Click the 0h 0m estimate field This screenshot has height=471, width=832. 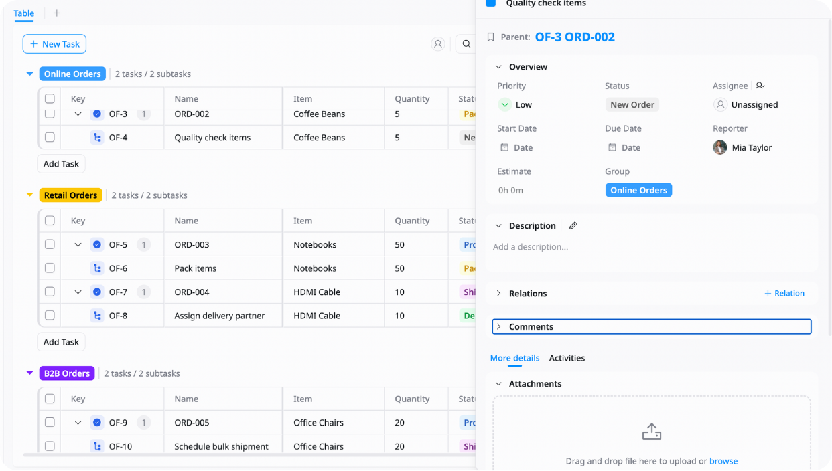510,190
